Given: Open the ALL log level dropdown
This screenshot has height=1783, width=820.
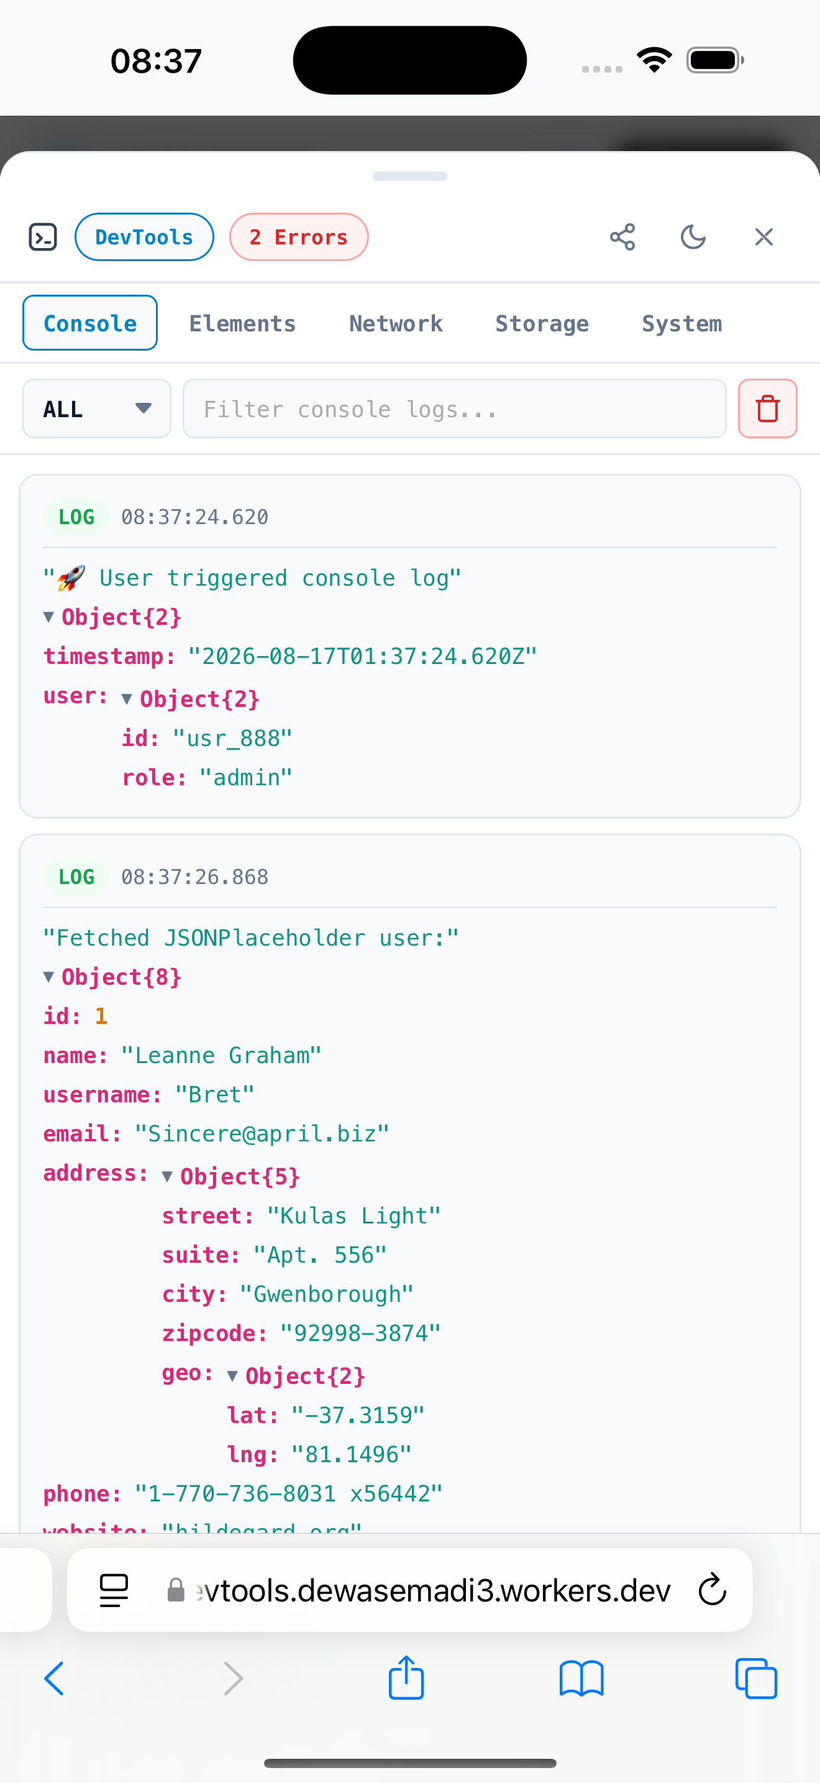Looking at the screenshot, I should 97,408.
